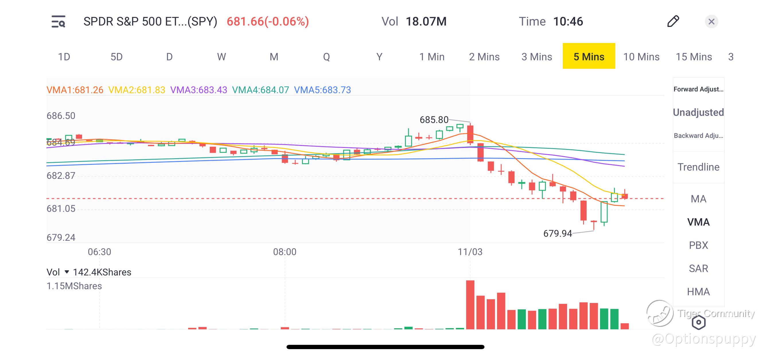Select the 1 Min interval tab
The width and height of the screenshot is (771, 356).
click(432, 56)
